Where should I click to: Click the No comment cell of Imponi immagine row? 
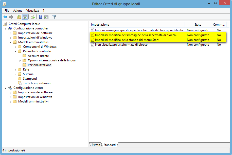[x=219, y=30]
